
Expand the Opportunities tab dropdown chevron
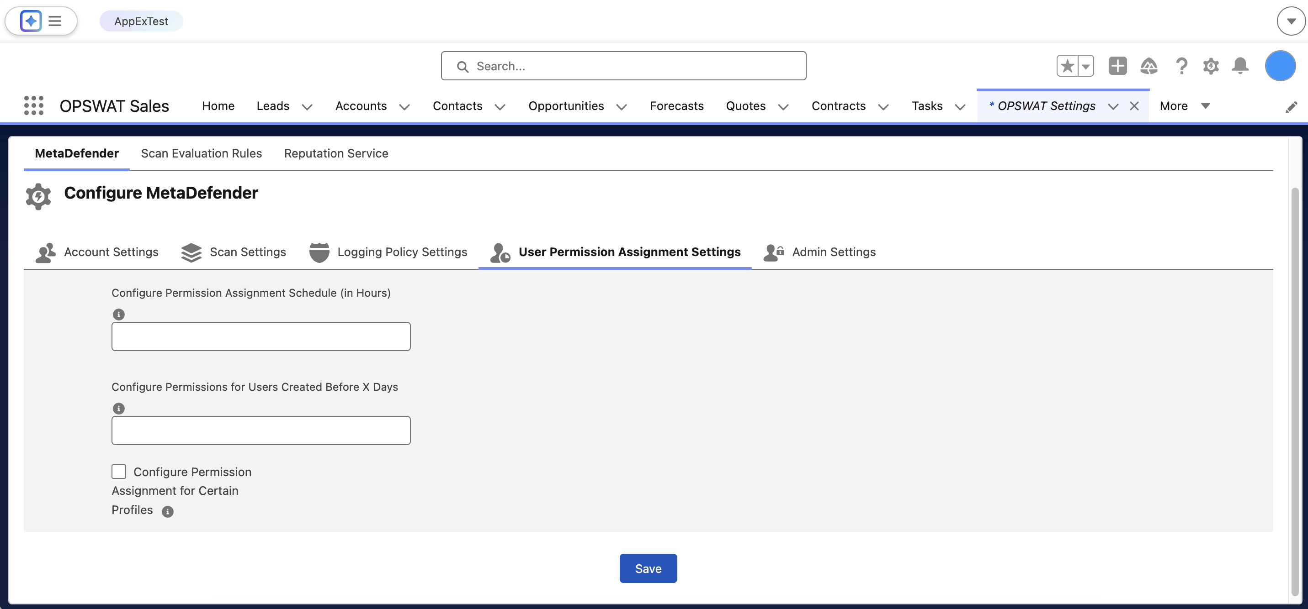click(x=621, y=106)
